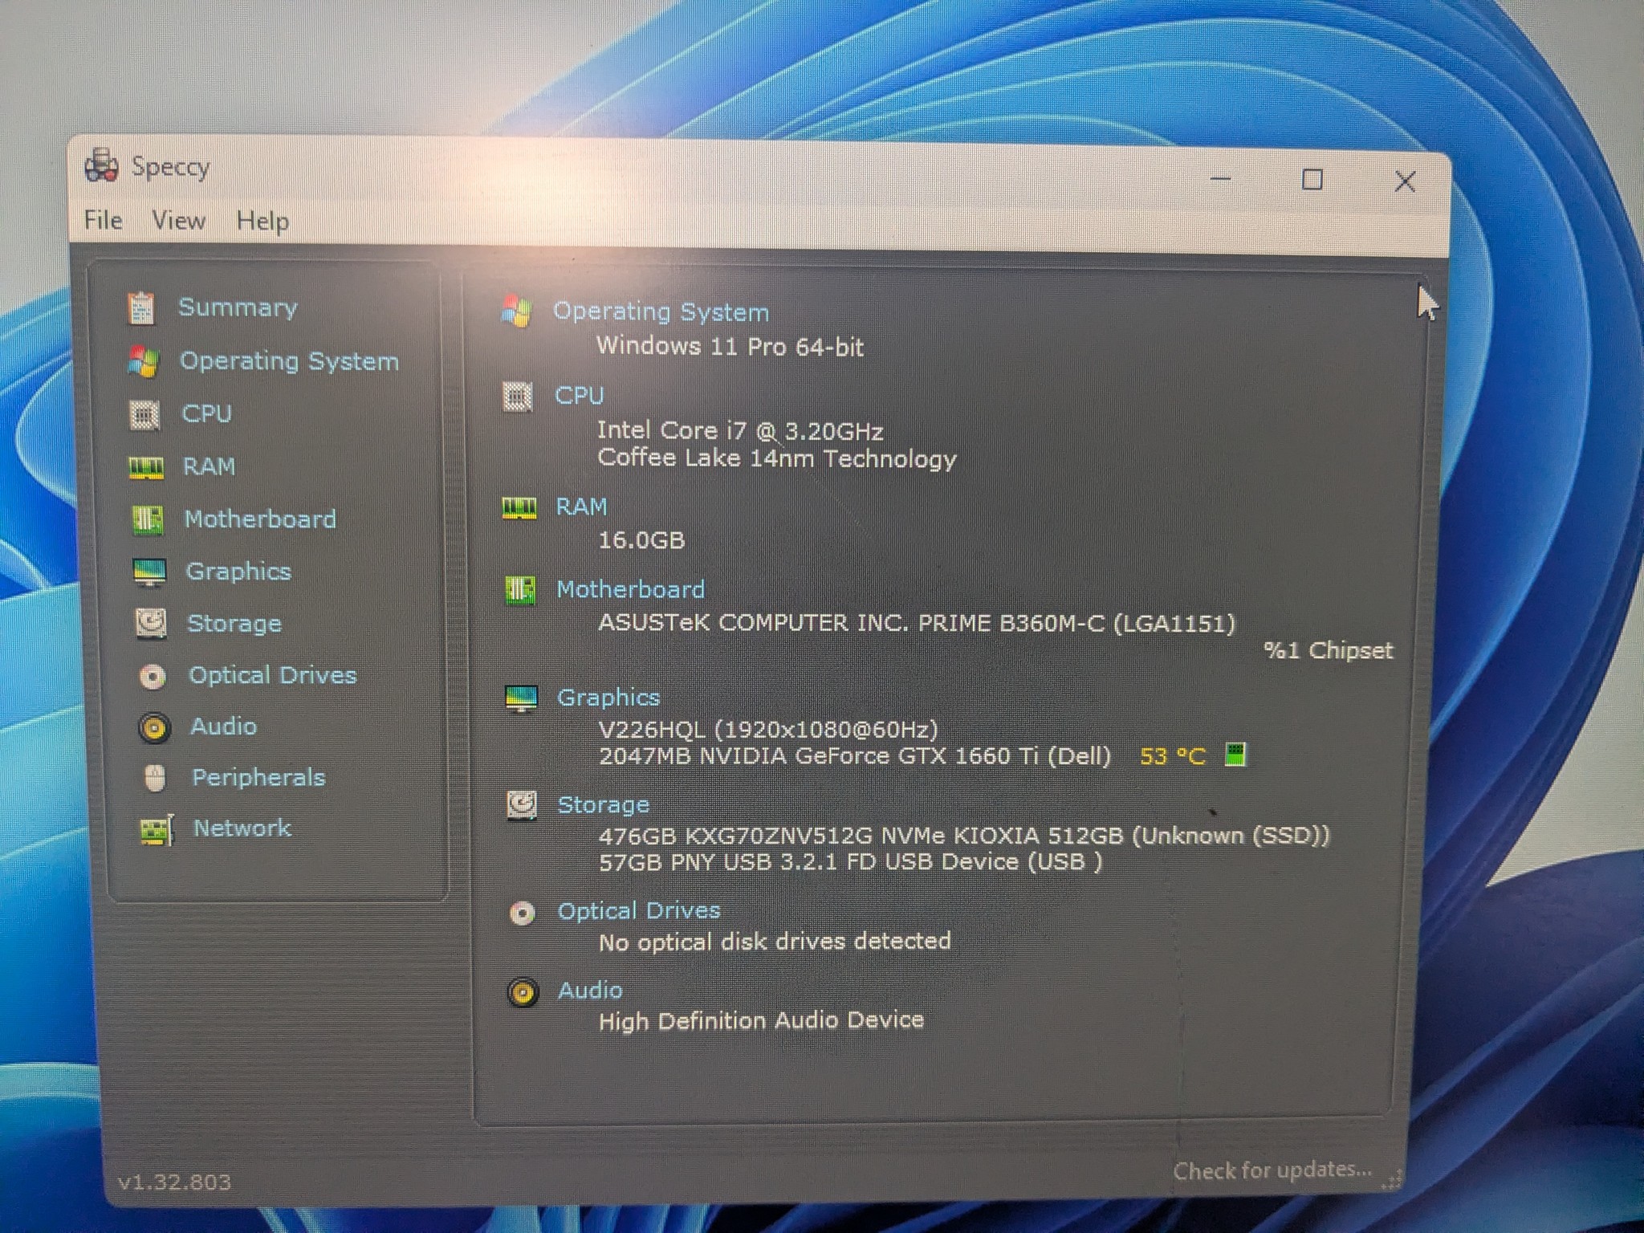Screen dimensions: 1644x1233
Task: Click the Audio speaker icon in summary pane
Action: 523,994
